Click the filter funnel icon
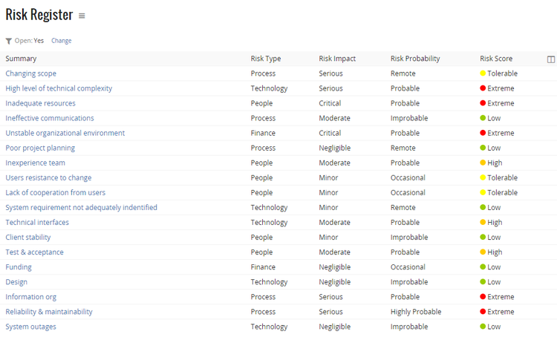This screenshot has height=340, width=557. point(8,41)
